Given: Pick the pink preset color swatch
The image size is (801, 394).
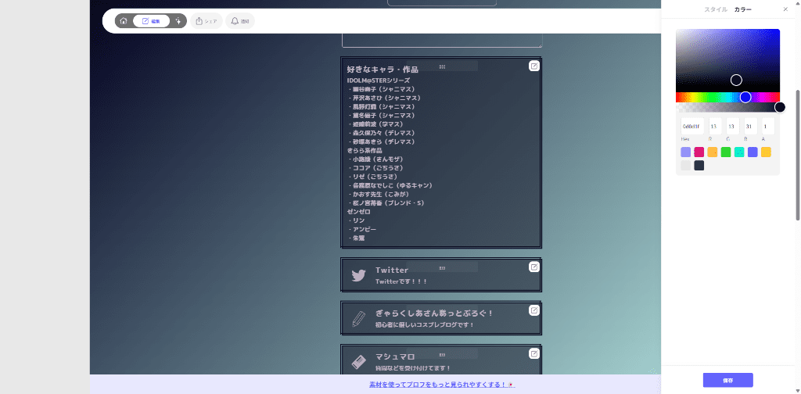Looking at the screenshot, I should pyautogui.click(x=699, y=152).
